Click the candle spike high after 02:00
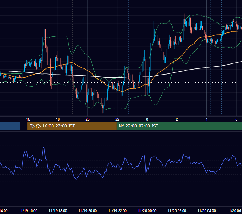Viewport: 242px width, 214px height. [x=183, y=25]
